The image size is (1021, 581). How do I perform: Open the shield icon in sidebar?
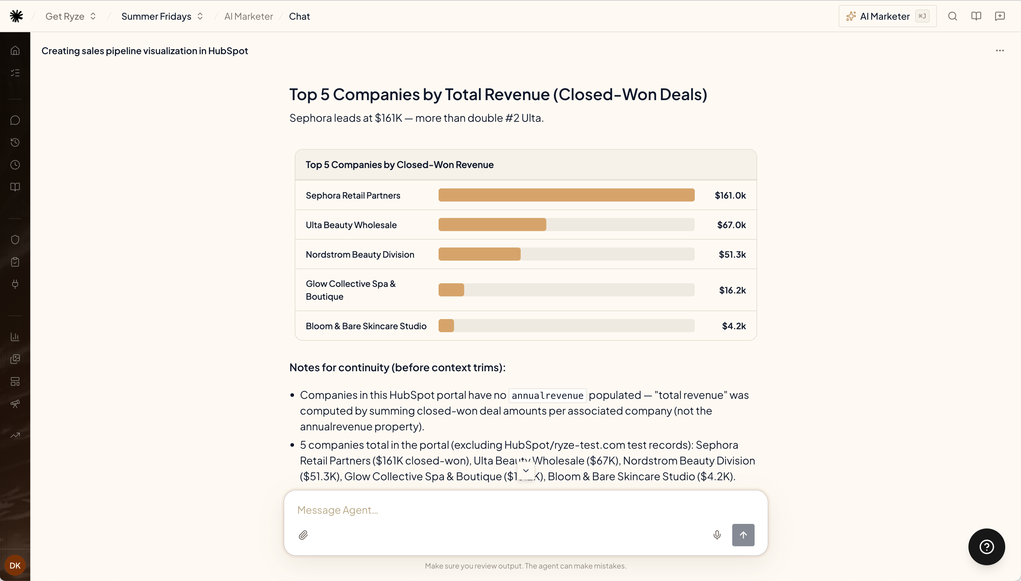click(x=15, y=239)
